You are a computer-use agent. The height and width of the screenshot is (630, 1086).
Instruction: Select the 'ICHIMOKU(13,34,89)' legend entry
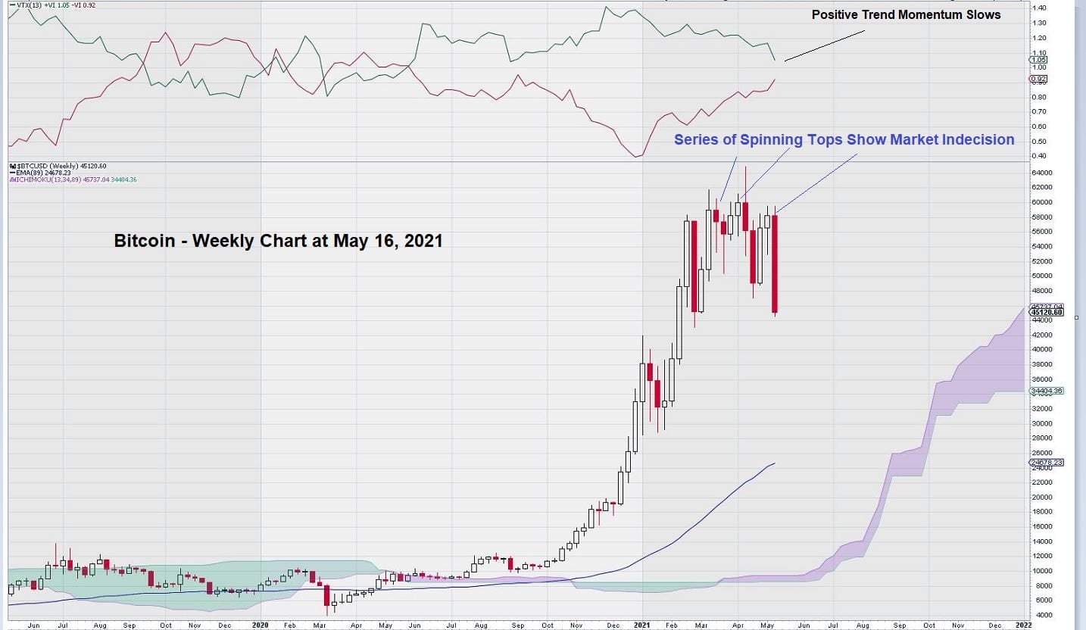48,179
